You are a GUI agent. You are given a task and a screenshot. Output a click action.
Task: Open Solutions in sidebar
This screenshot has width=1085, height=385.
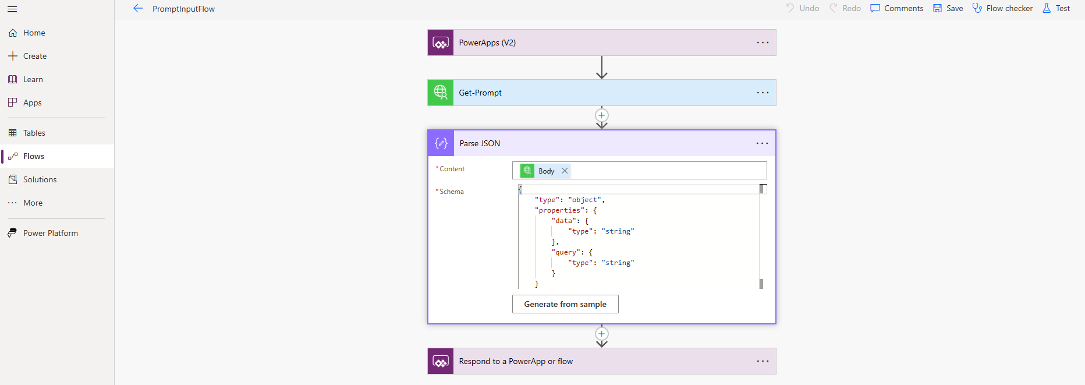click(x=57, y=179)
